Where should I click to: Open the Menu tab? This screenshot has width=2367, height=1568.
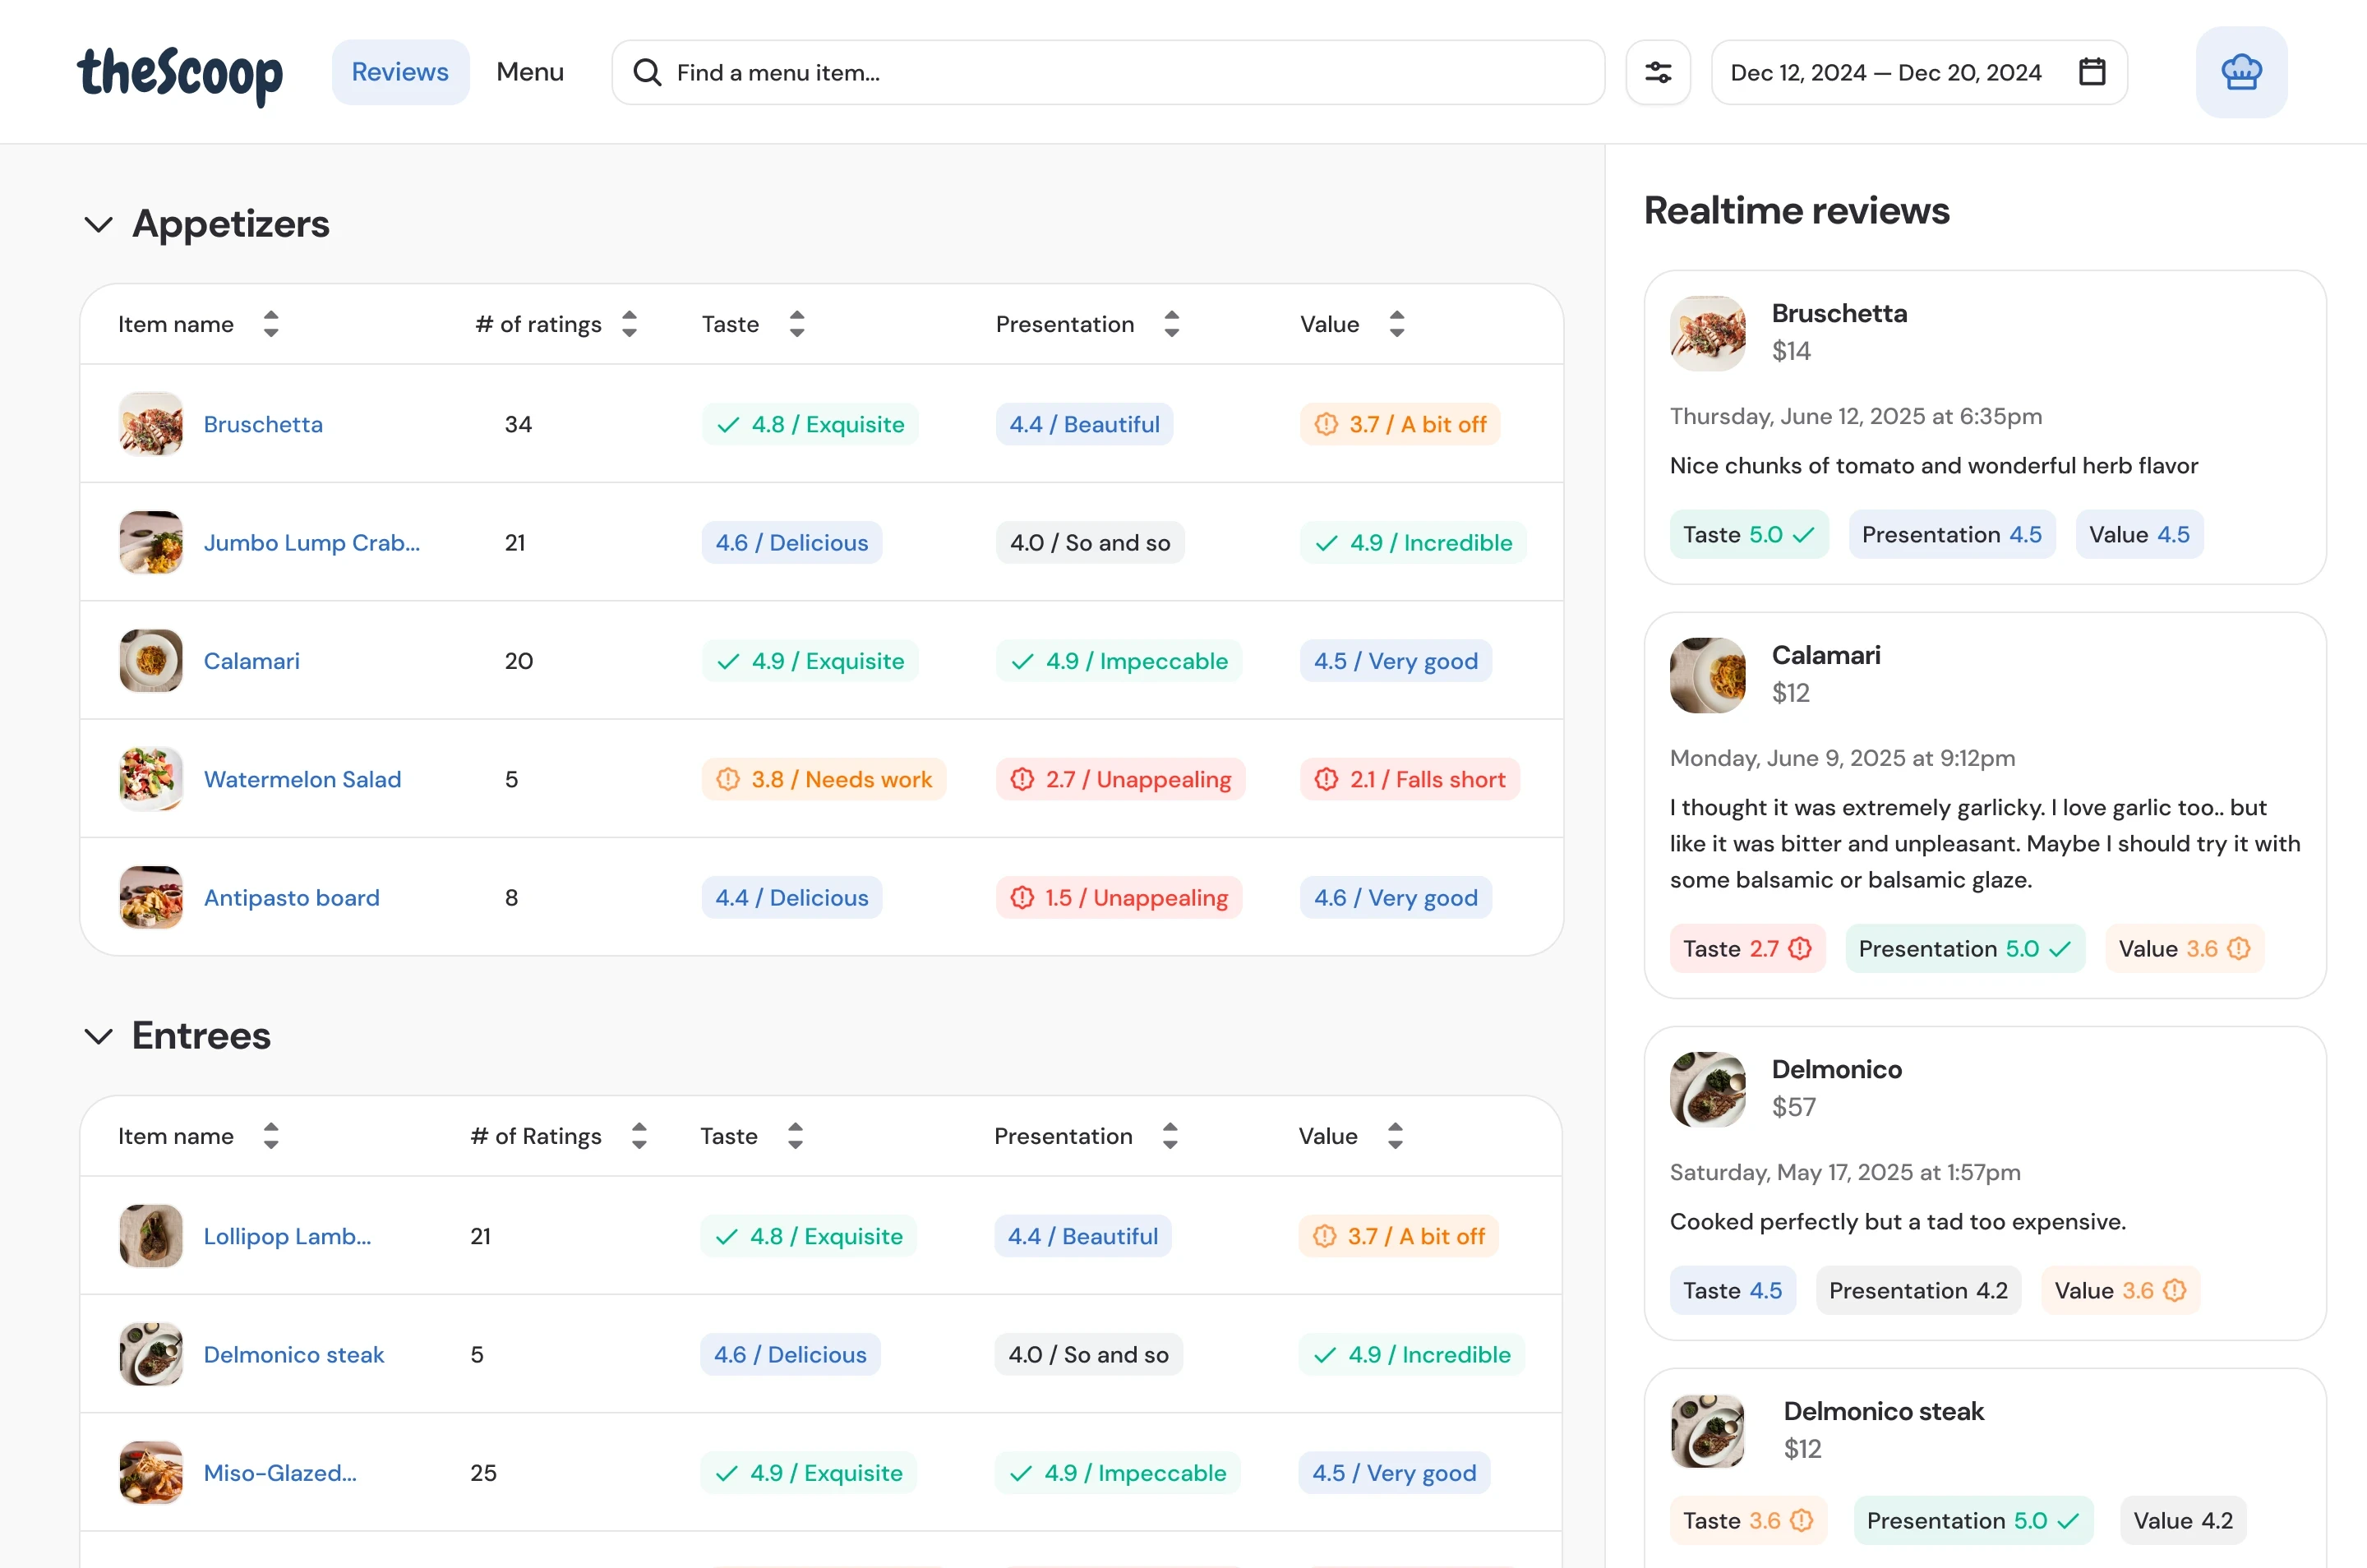[x=529, y=71]
